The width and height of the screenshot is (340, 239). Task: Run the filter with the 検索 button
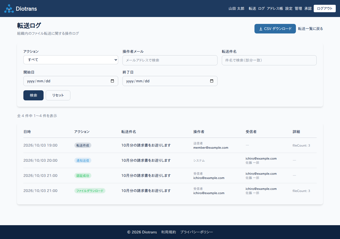click(x=33, y=95)
